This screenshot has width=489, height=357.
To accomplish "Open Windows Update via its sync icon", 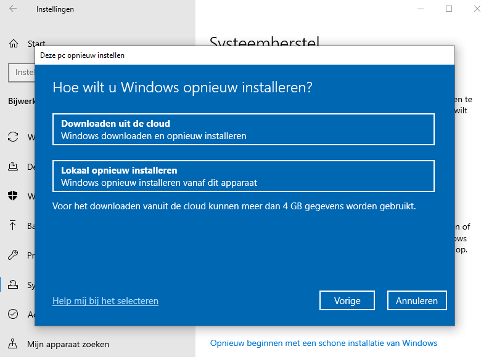I will (x=13, y=137).
